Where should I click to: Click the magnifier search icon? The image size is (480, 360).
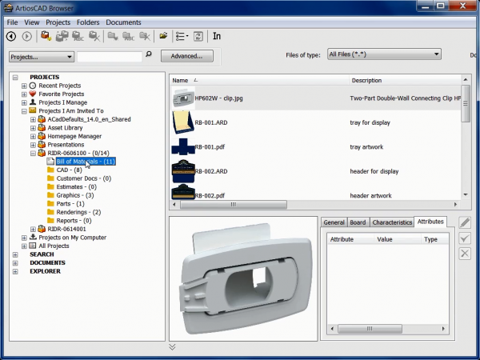pyautogui.click(x=148, y=56)
